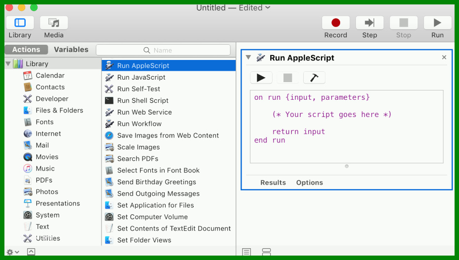Open the Media browser toolbar button
Screen dimensions: 459x260
[54, 23]
